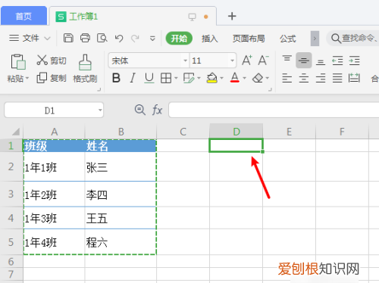Copy selection with 复制

coord(52,78)
